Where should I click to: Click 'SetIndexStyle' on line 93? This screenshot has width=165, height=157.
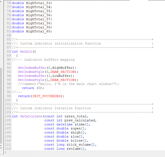(x=31, y=72)
